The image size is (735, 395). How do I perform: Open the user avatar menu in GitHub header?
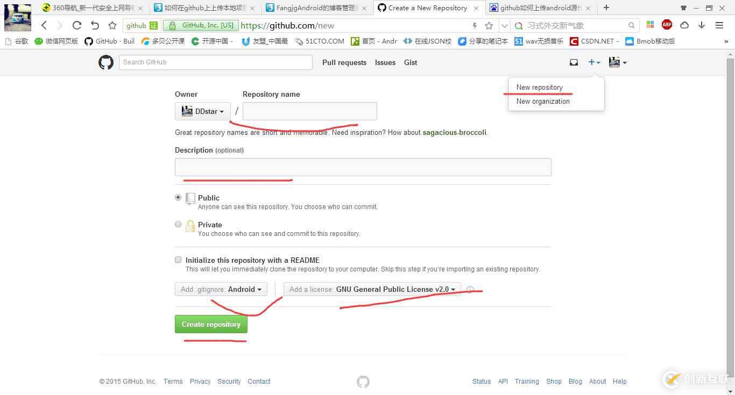(x=618, y=62)
